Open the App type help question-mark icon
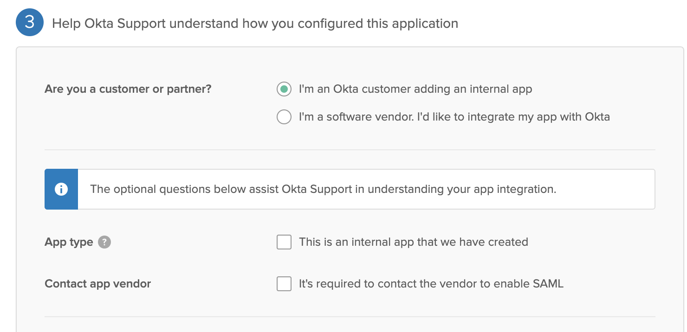The width and height of the screenshot is (687, 332). coord(104,242)
